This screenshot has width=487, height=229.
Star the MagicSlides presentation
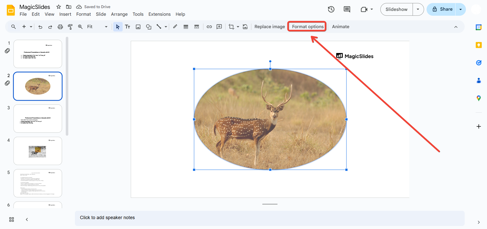click(x=59, y=7)
